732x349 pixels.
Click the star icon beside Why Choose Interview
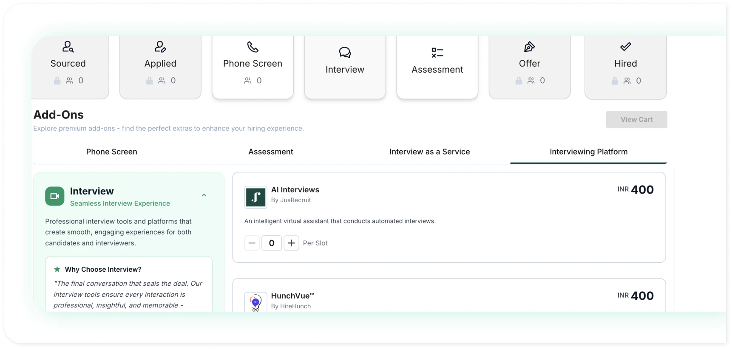pos(57,269)
